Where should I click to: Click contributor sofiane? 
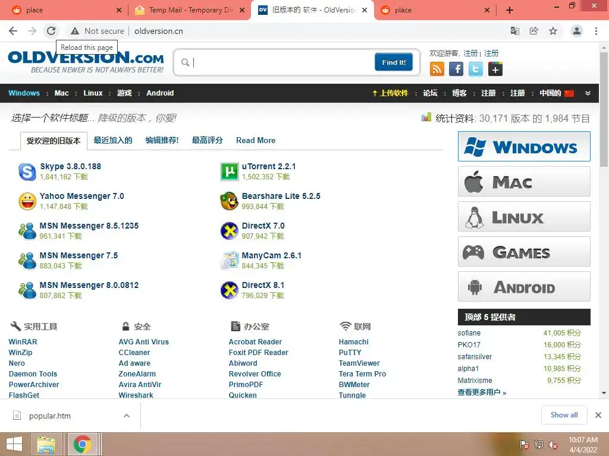469,333
